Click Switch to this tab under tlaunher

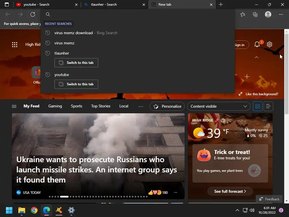point(76,63)
